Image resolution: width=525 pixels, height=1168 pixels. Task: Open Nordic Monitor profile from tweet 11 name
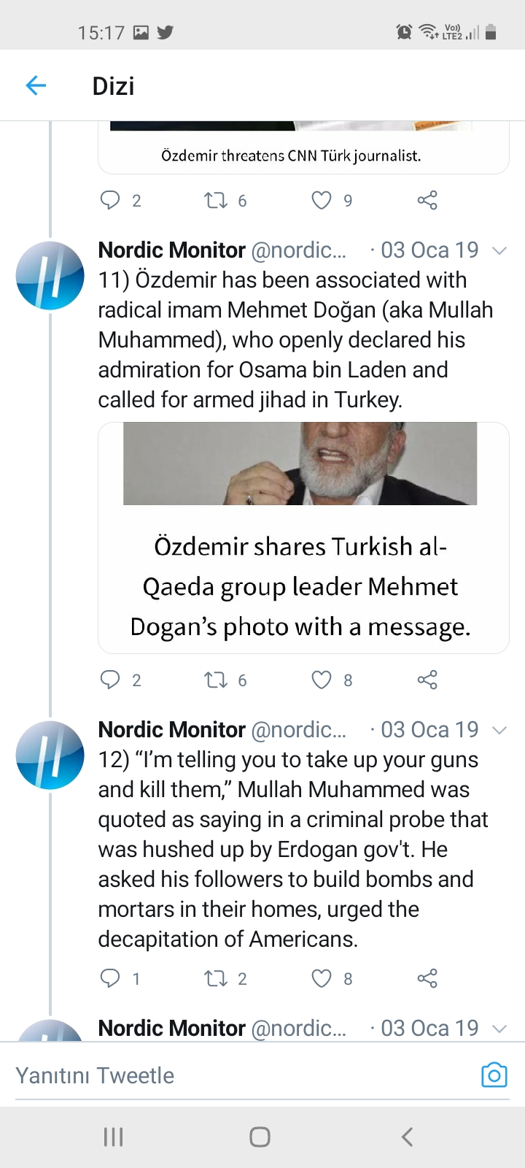[x=172, y=250]
